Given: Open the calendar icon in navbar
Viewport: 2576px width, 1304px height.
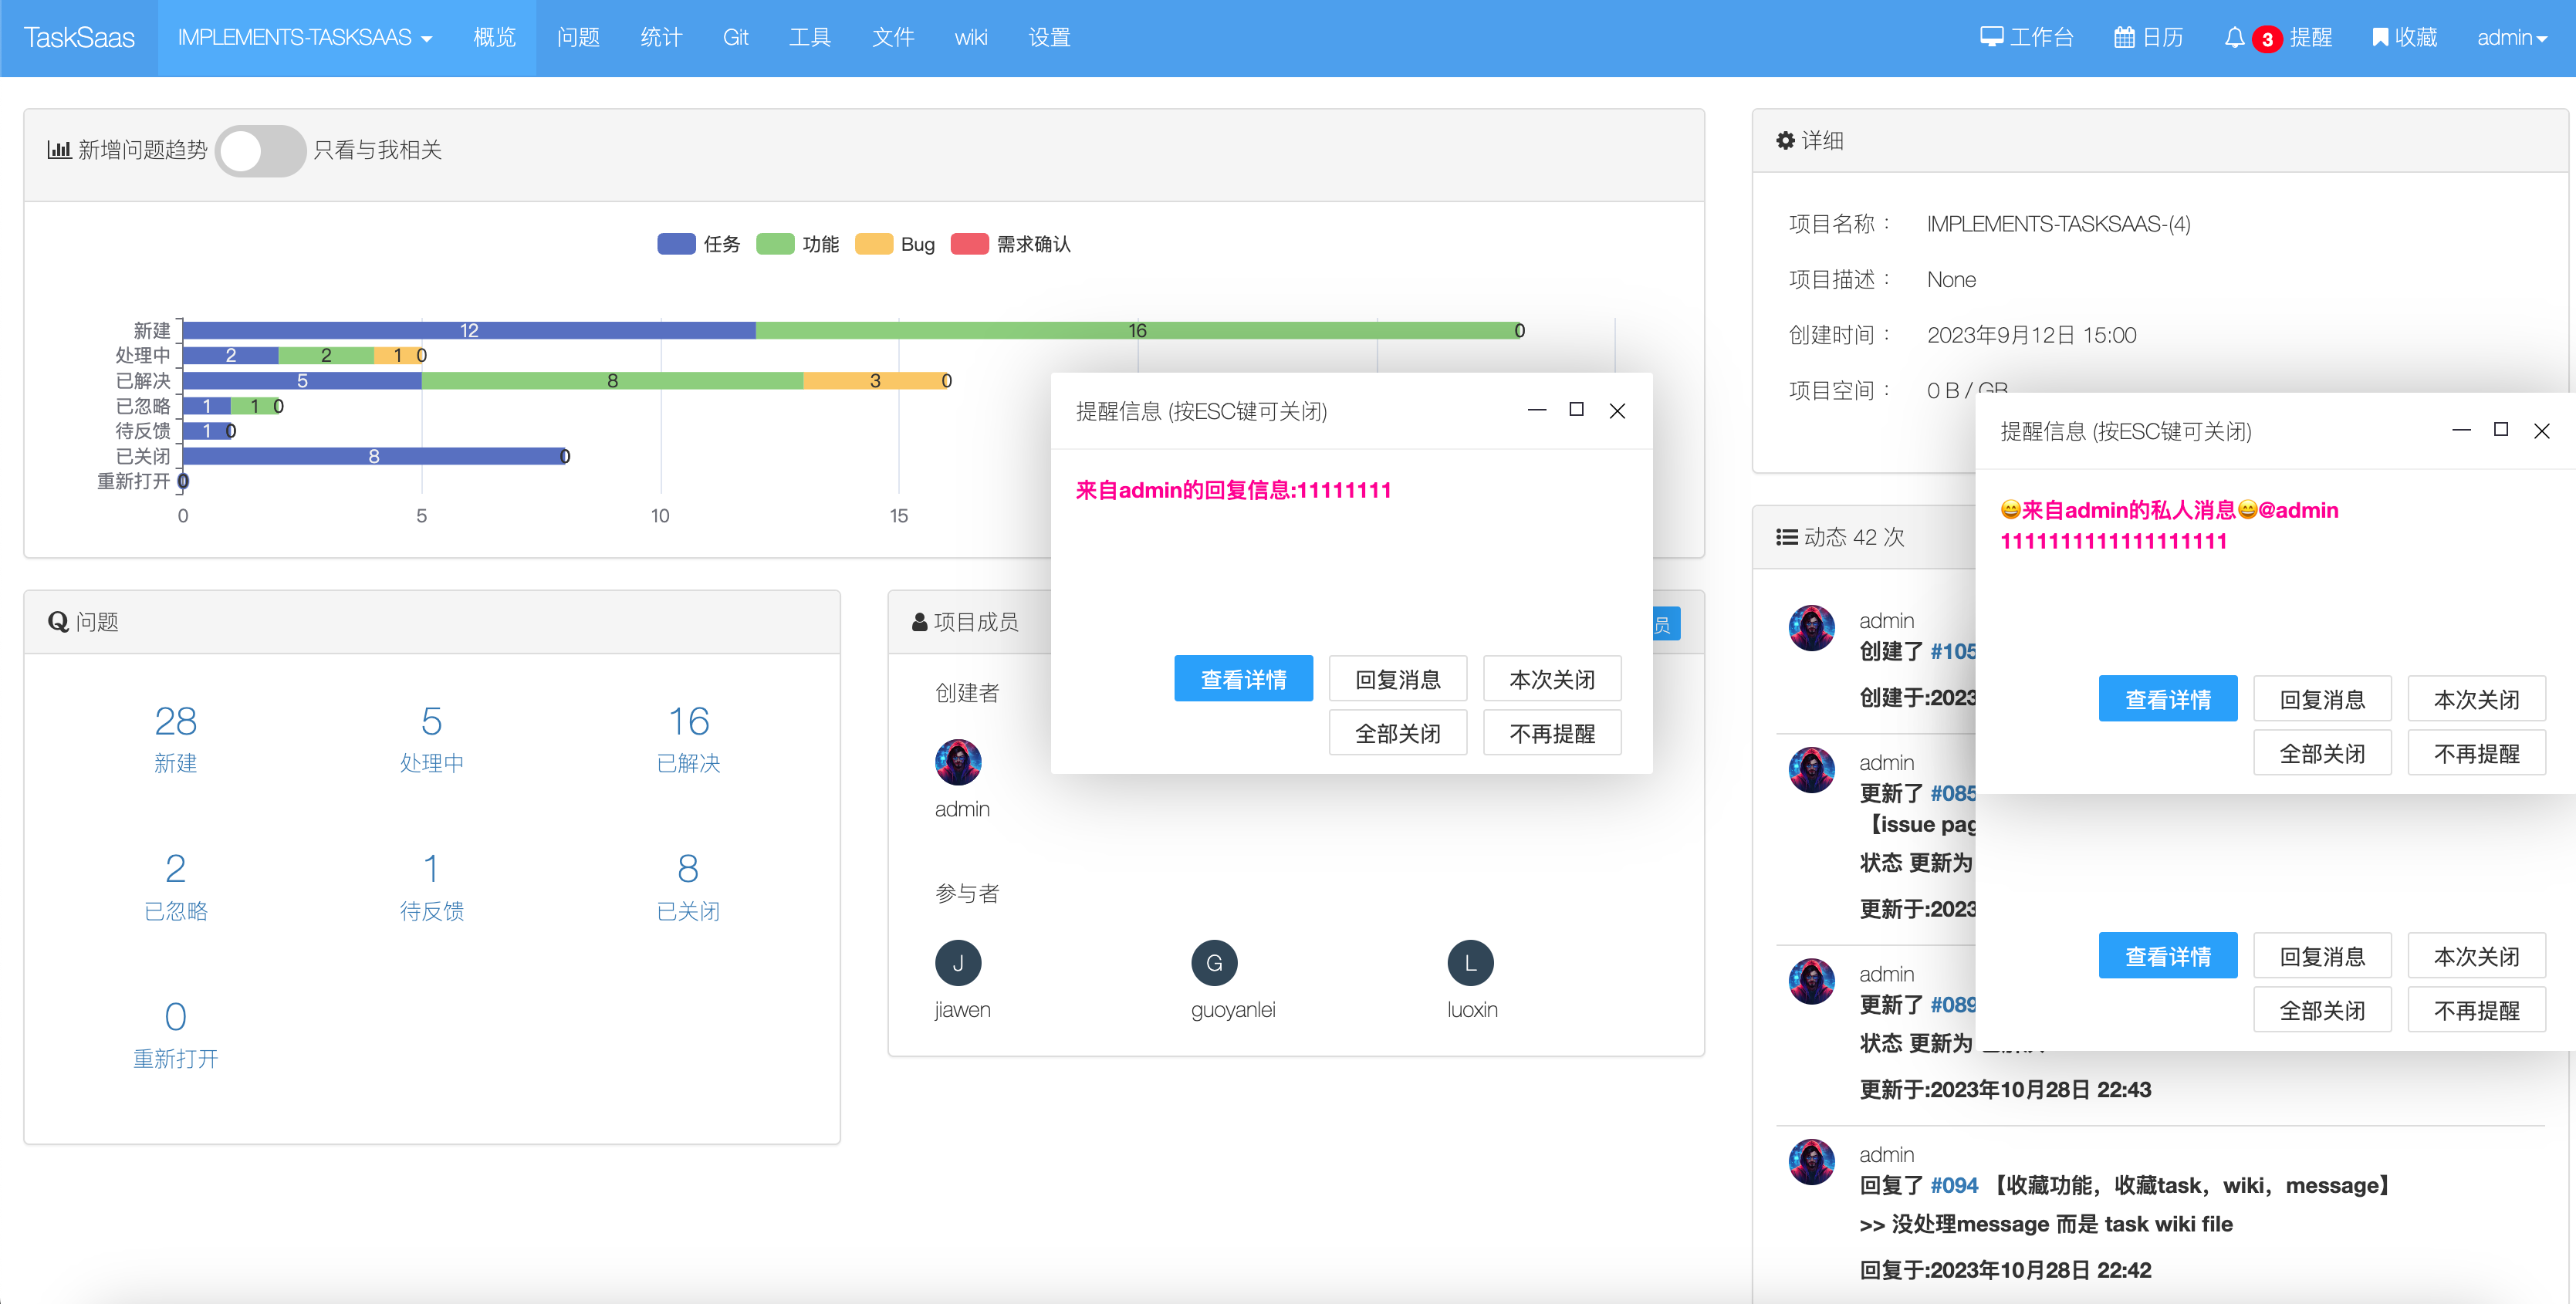Looking at the screenshot, I should [2124, 37].
